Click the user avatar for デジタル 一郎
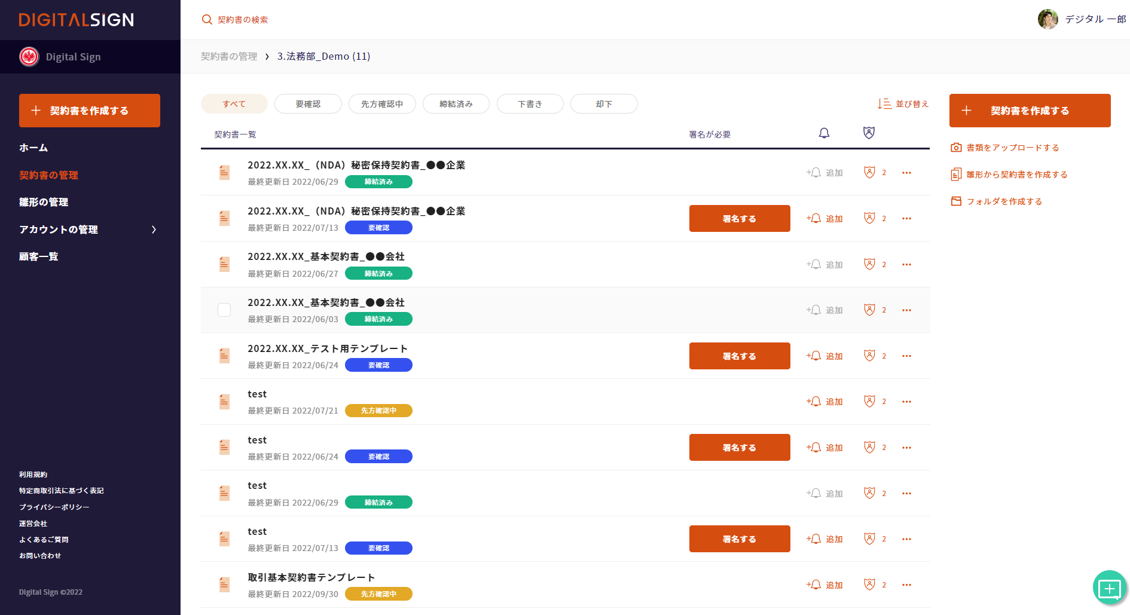Screen dimensions: 1130x615 tap(1047, 19)
